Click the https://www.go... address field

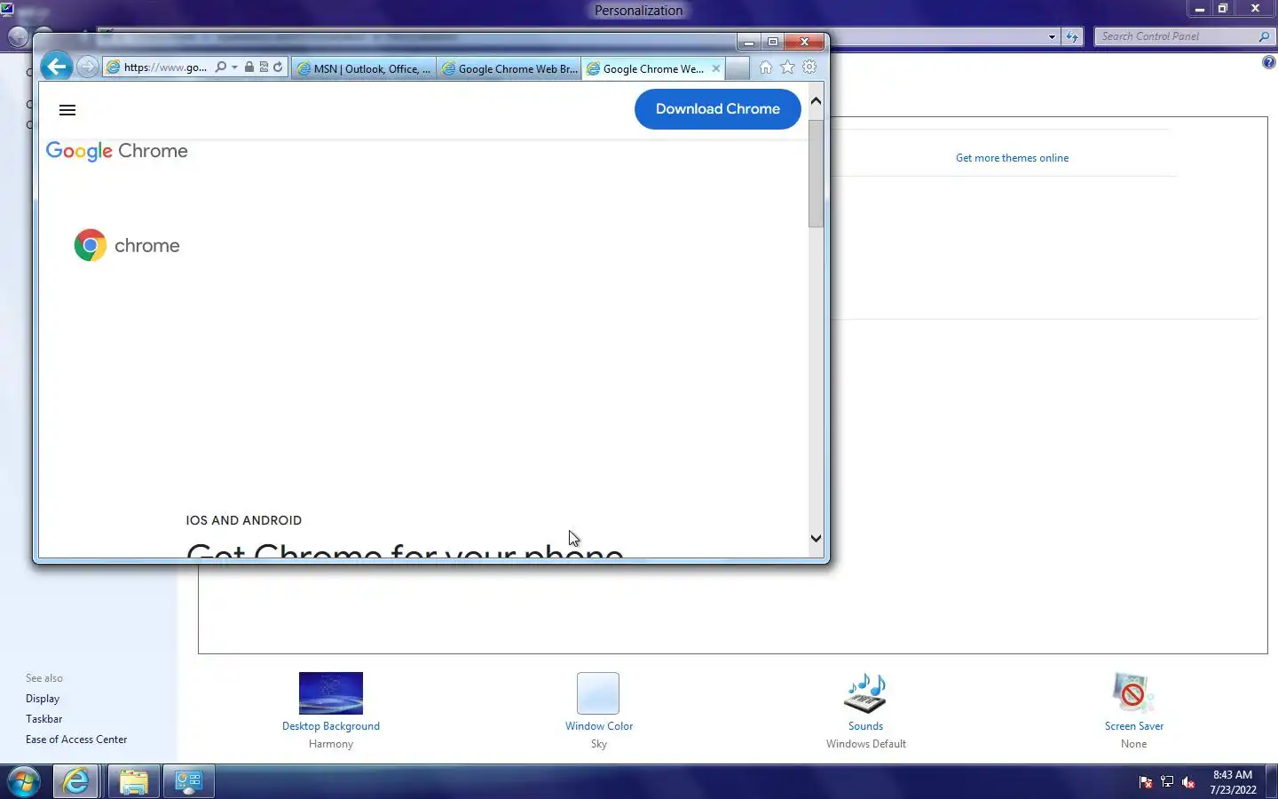165,67
